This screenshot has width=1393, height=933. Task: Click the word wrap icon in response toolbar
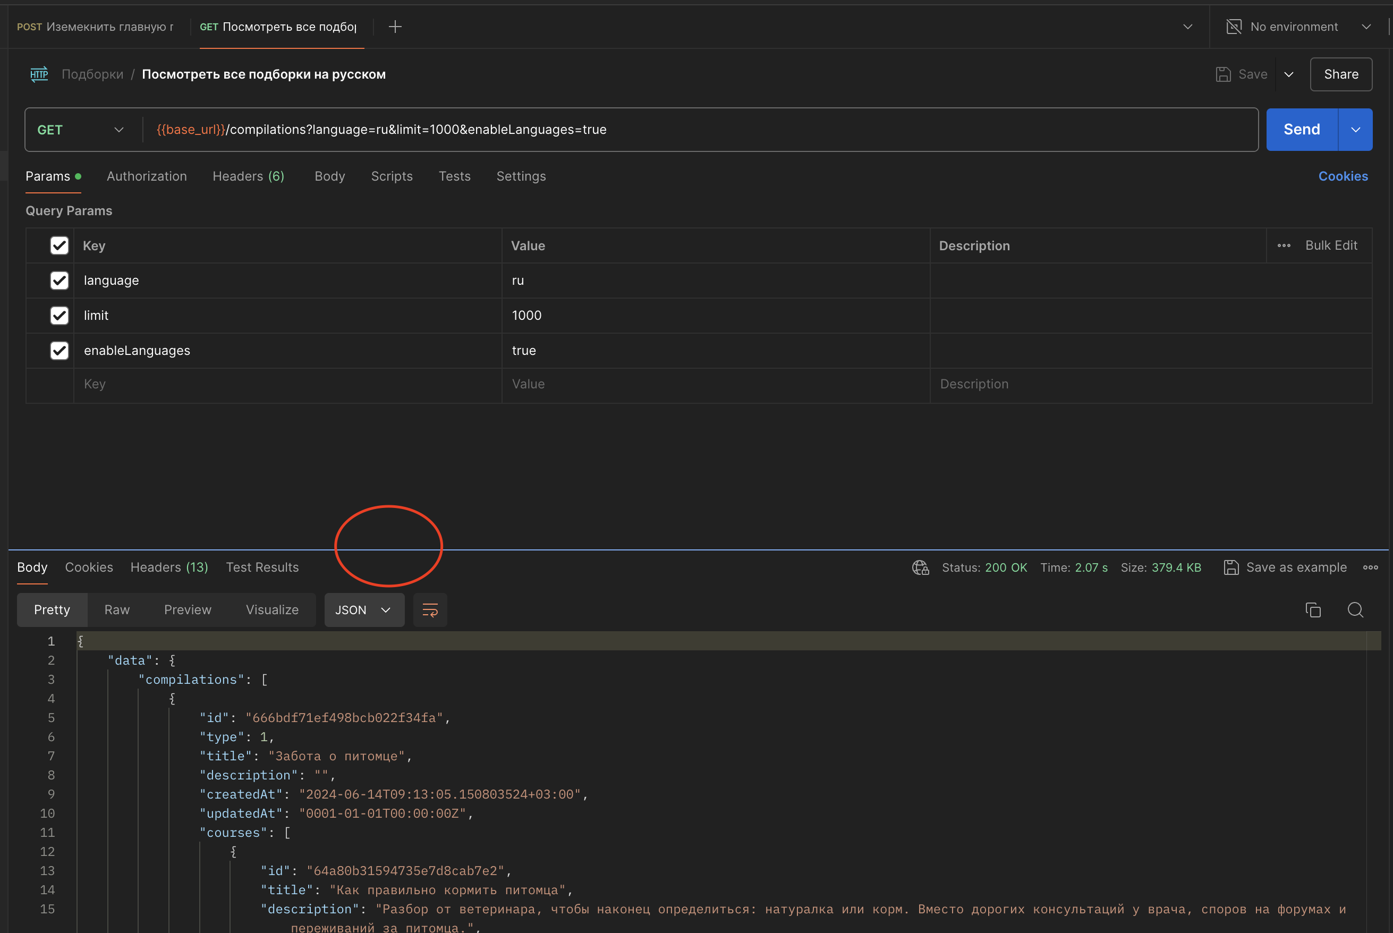tap(429, 610)
